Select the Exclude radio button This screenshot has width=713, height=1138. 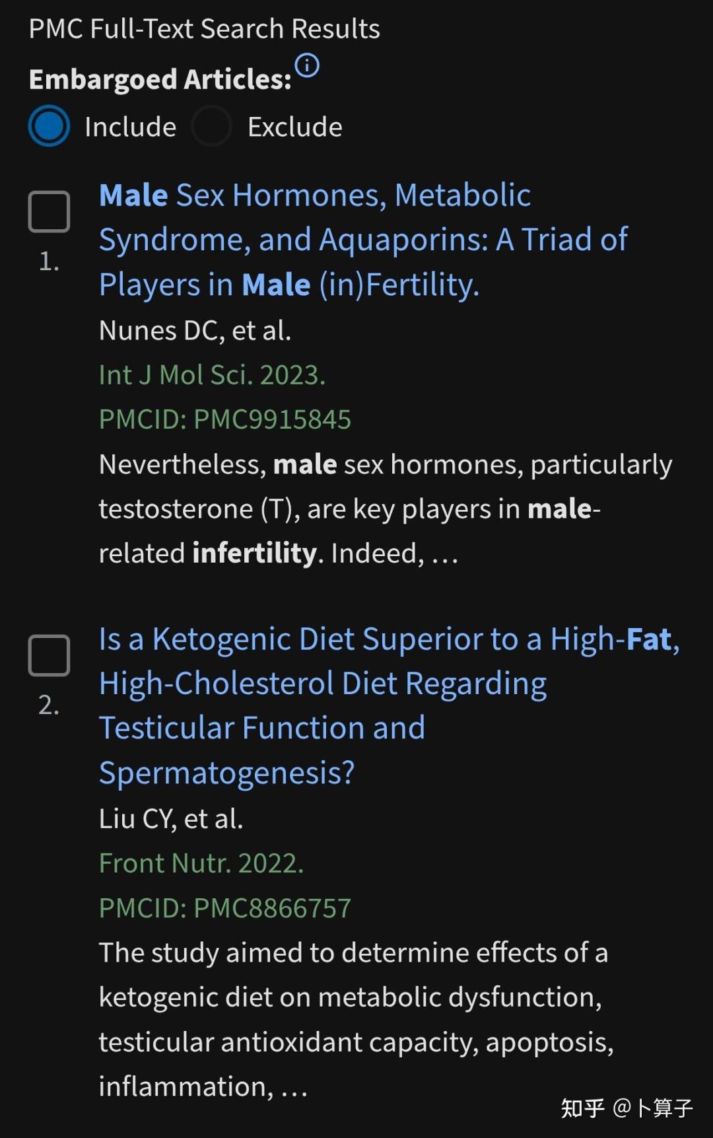pos(211,125)
